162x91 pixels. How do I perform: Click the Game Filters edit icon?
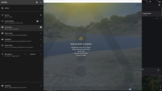coord(2,45)
